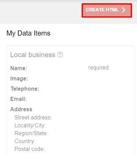137x155 pixels.
Task: Select the Locality/City entry
Action: pos(30,125)
